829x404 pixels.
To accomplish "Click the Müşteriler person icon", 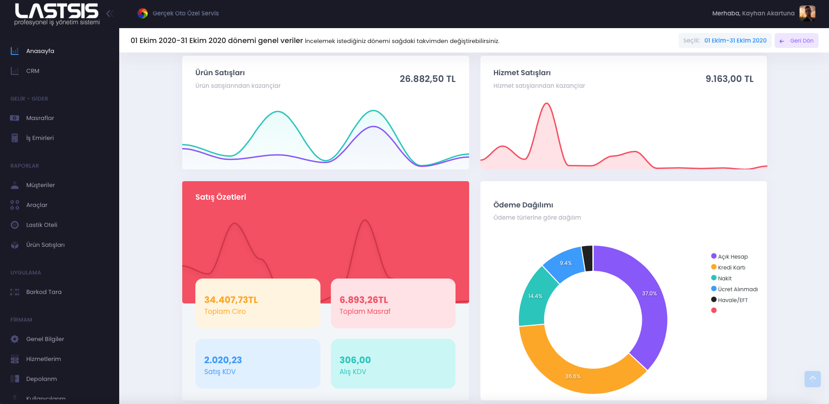I will click(x=15, y=185).
